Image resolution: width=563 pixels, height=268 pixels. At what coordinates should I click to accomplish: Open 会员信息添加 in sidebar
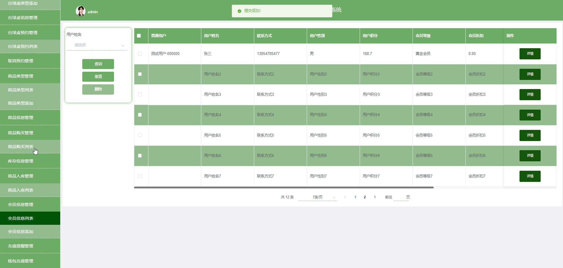click(30, 232)
